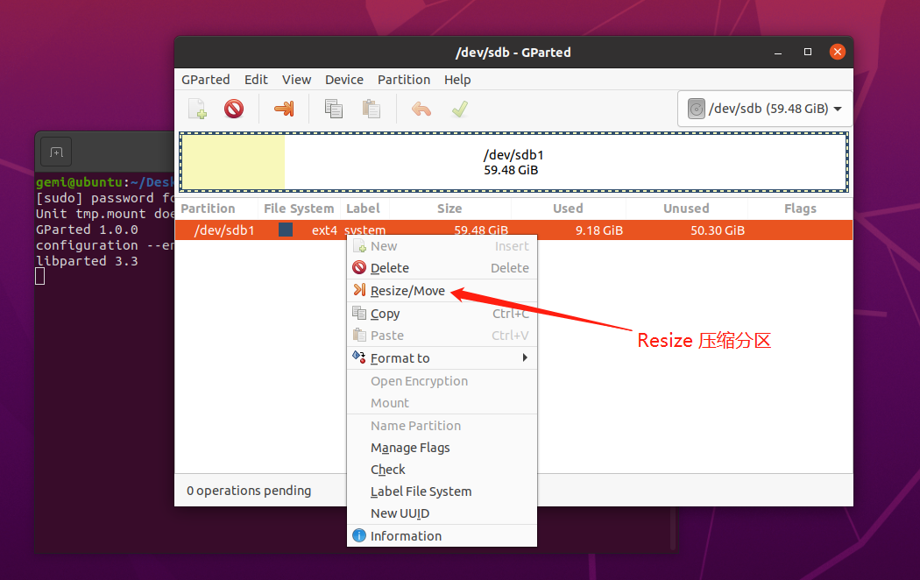
Task: Select the /dev/sdb1 partition name cell
Action: tap(224, 230)
